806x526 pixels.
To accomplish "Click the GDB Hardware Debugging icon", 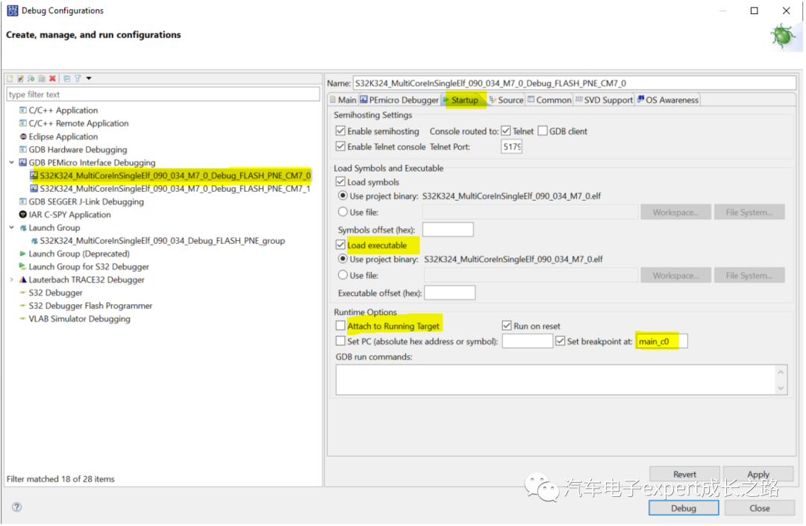I will (22, 149).
